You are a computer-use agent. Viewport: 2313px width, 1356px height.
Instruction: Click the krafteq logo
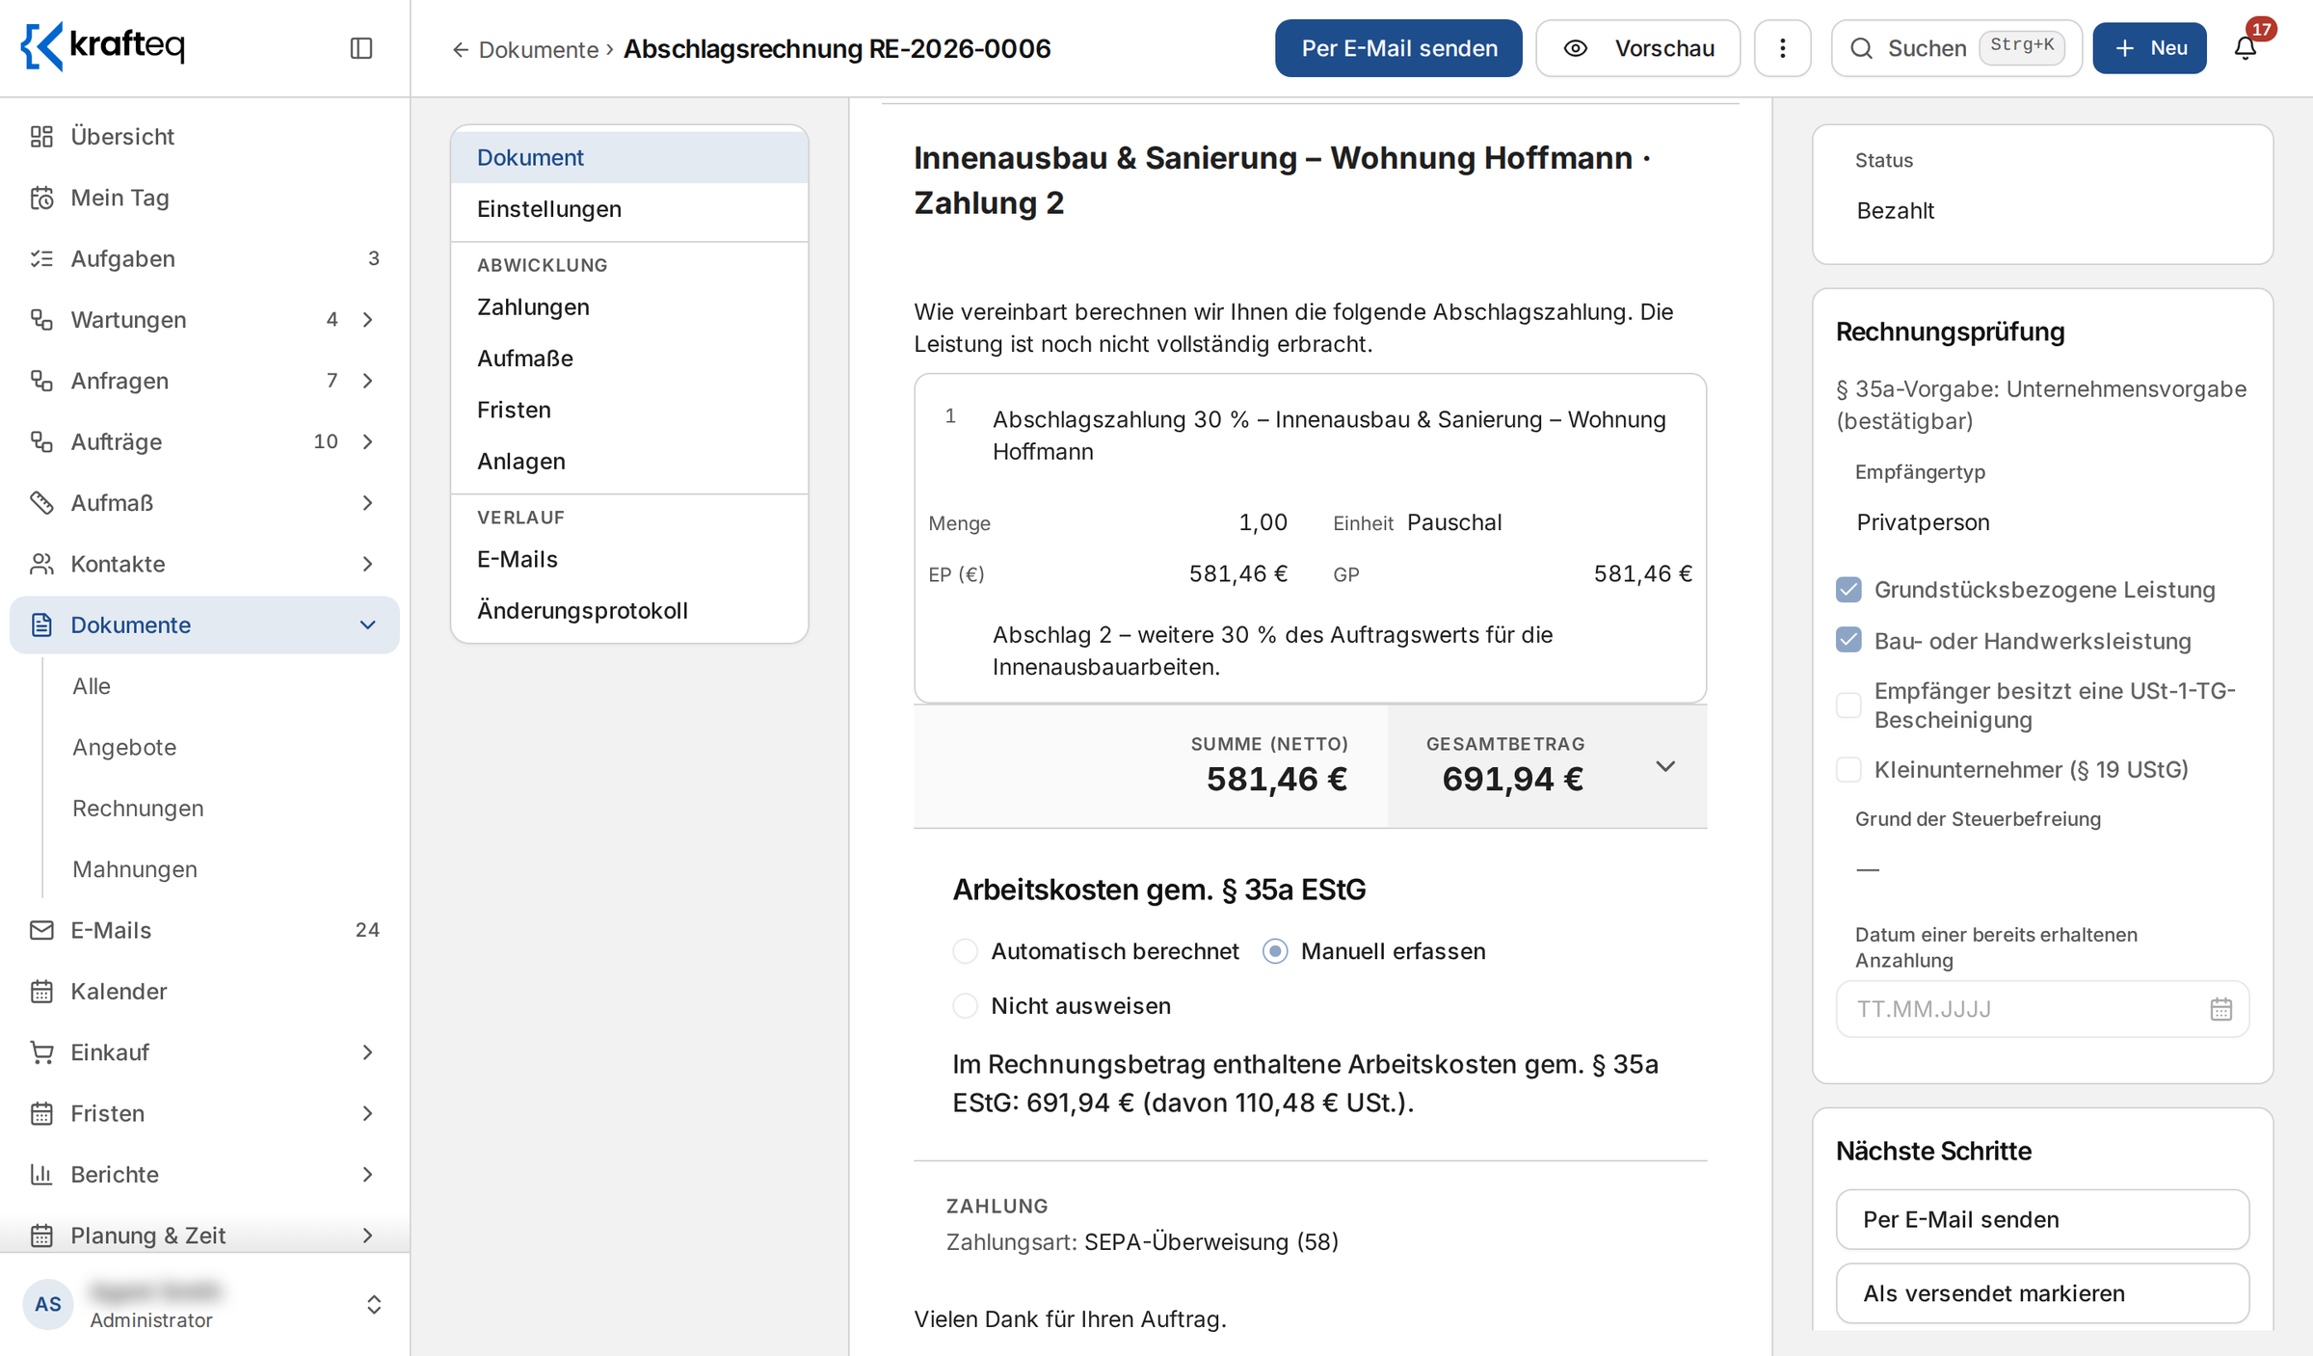click(103, 45)
